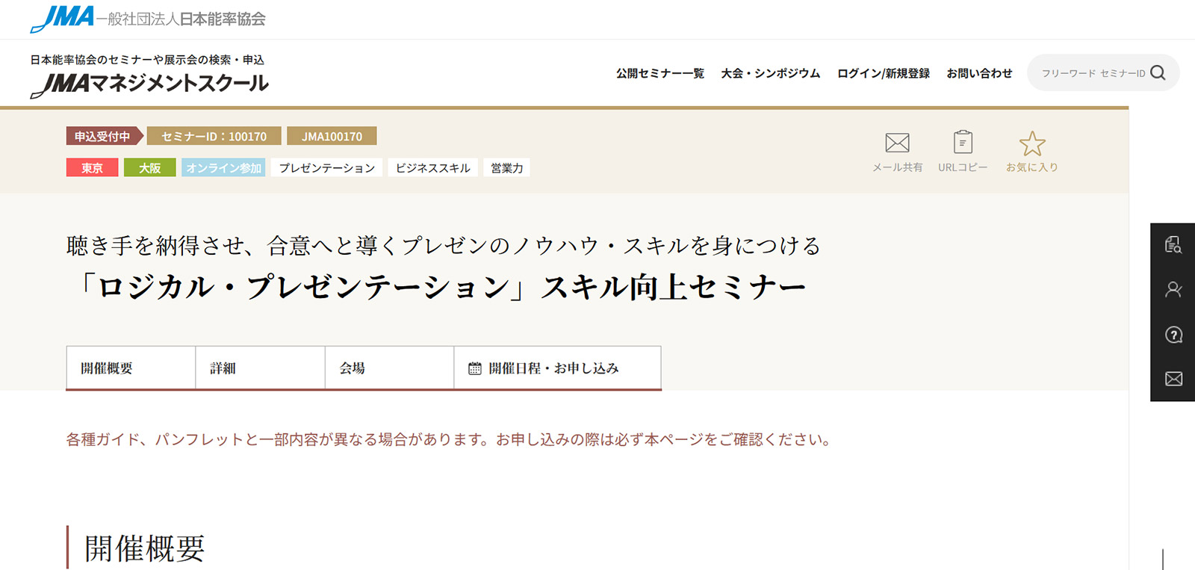Viewport: 1195px width, 570px height.
Task: Click the mail share envelope icon
Action: pos(897,143)
